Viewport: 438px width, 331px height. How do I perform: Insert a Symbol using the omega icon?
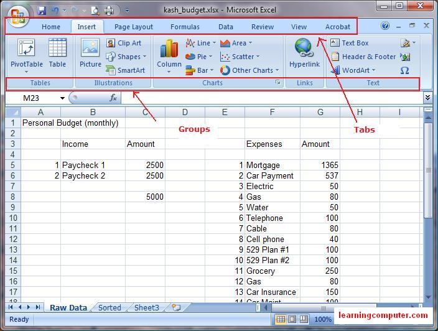coord(405,70)
